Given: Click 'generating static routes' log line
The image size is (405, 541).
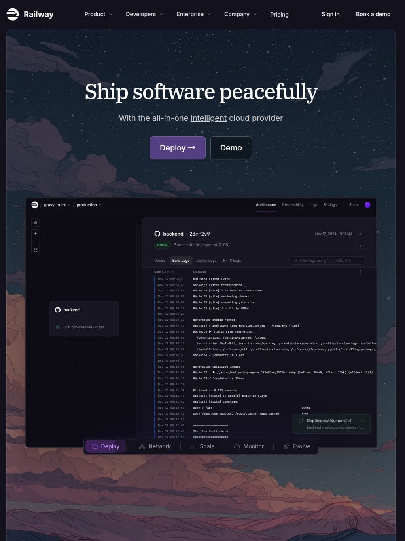Looking at the screenshot, I should (214, 320).
